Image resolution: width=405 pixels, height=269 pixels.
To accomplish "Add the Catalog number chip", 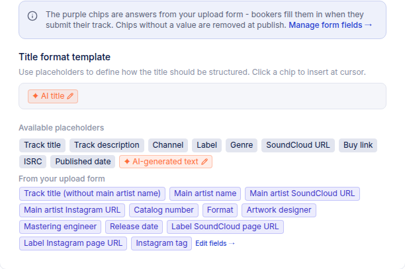I will 163,210.
